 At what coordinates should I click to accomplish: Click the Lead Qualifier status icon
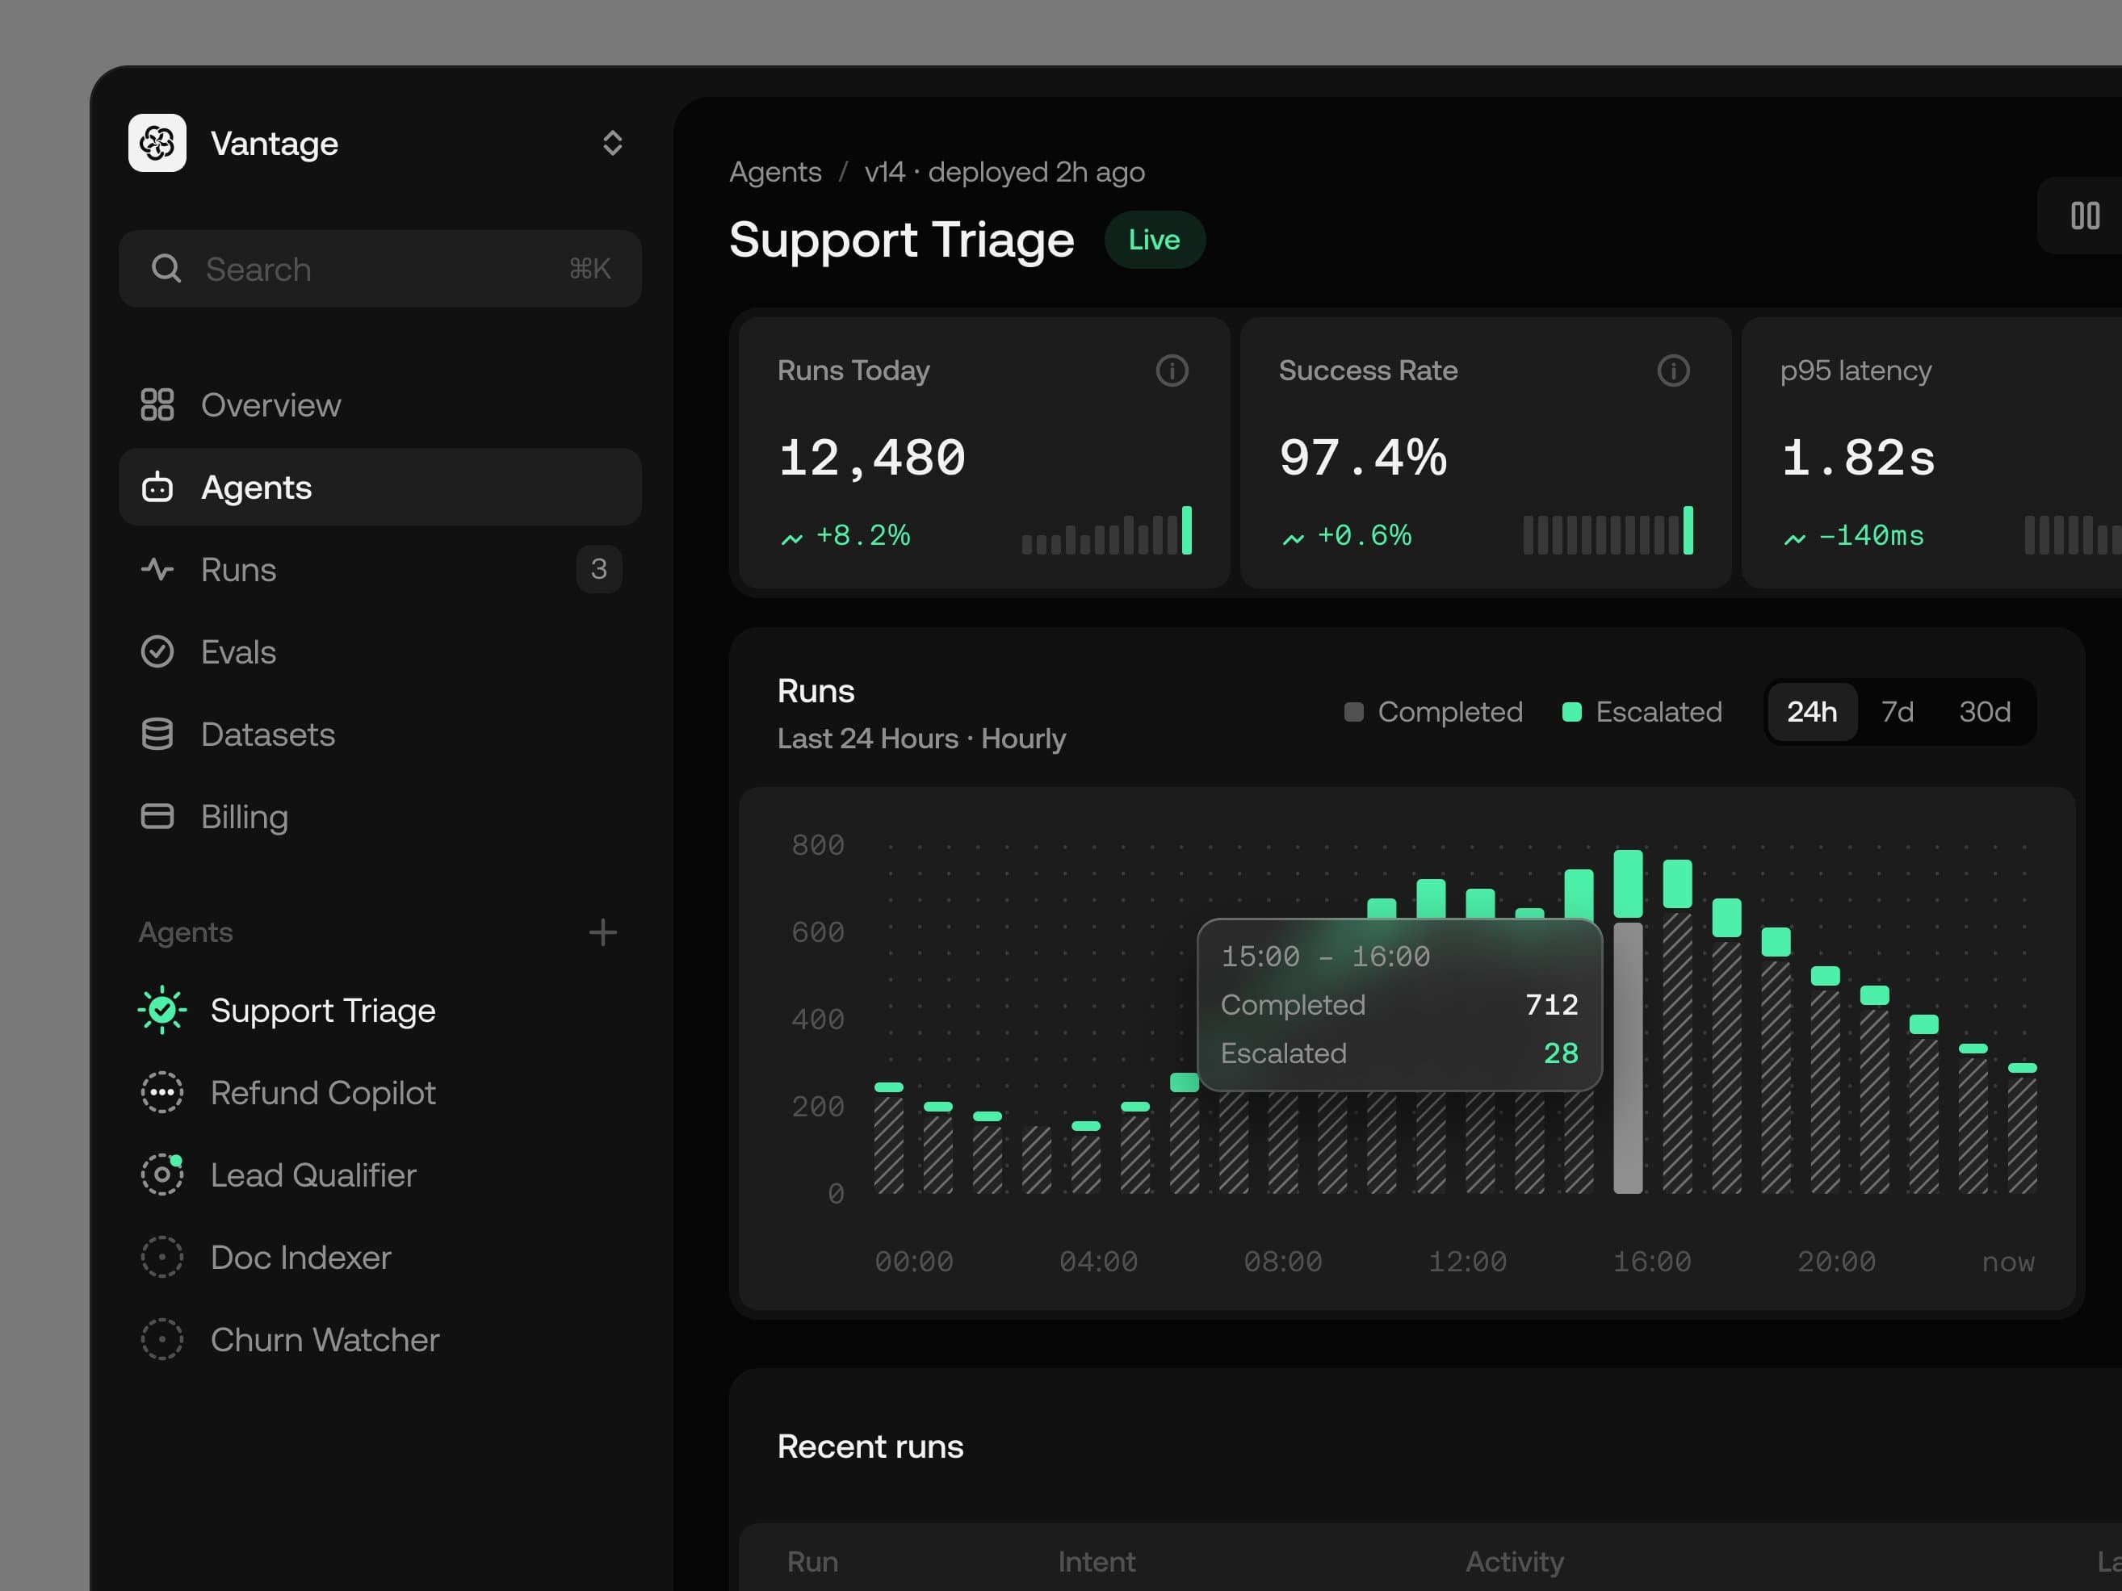coord(162,1174)
